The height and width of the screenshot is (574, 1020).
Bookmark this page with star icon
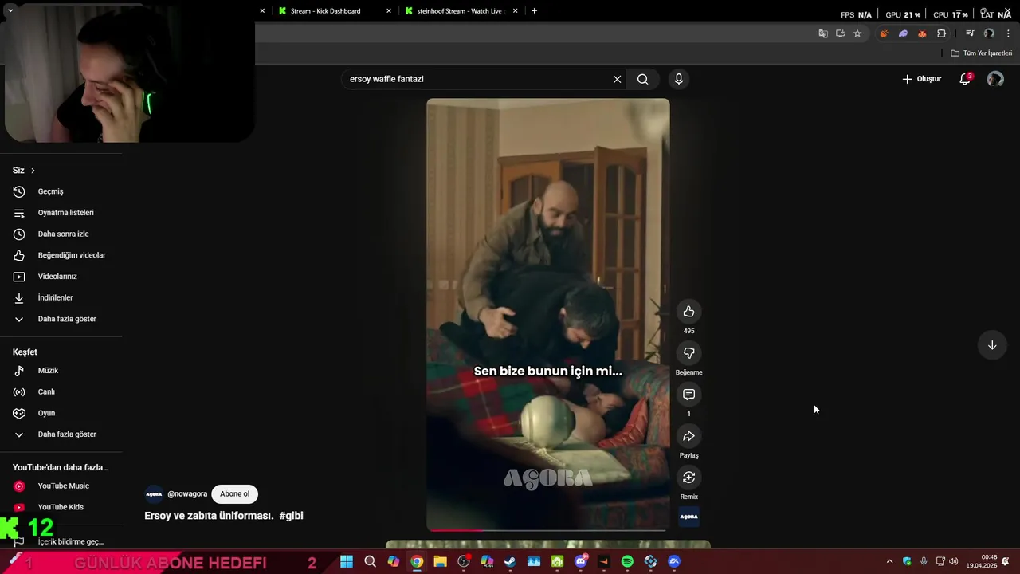pos(857,33)
